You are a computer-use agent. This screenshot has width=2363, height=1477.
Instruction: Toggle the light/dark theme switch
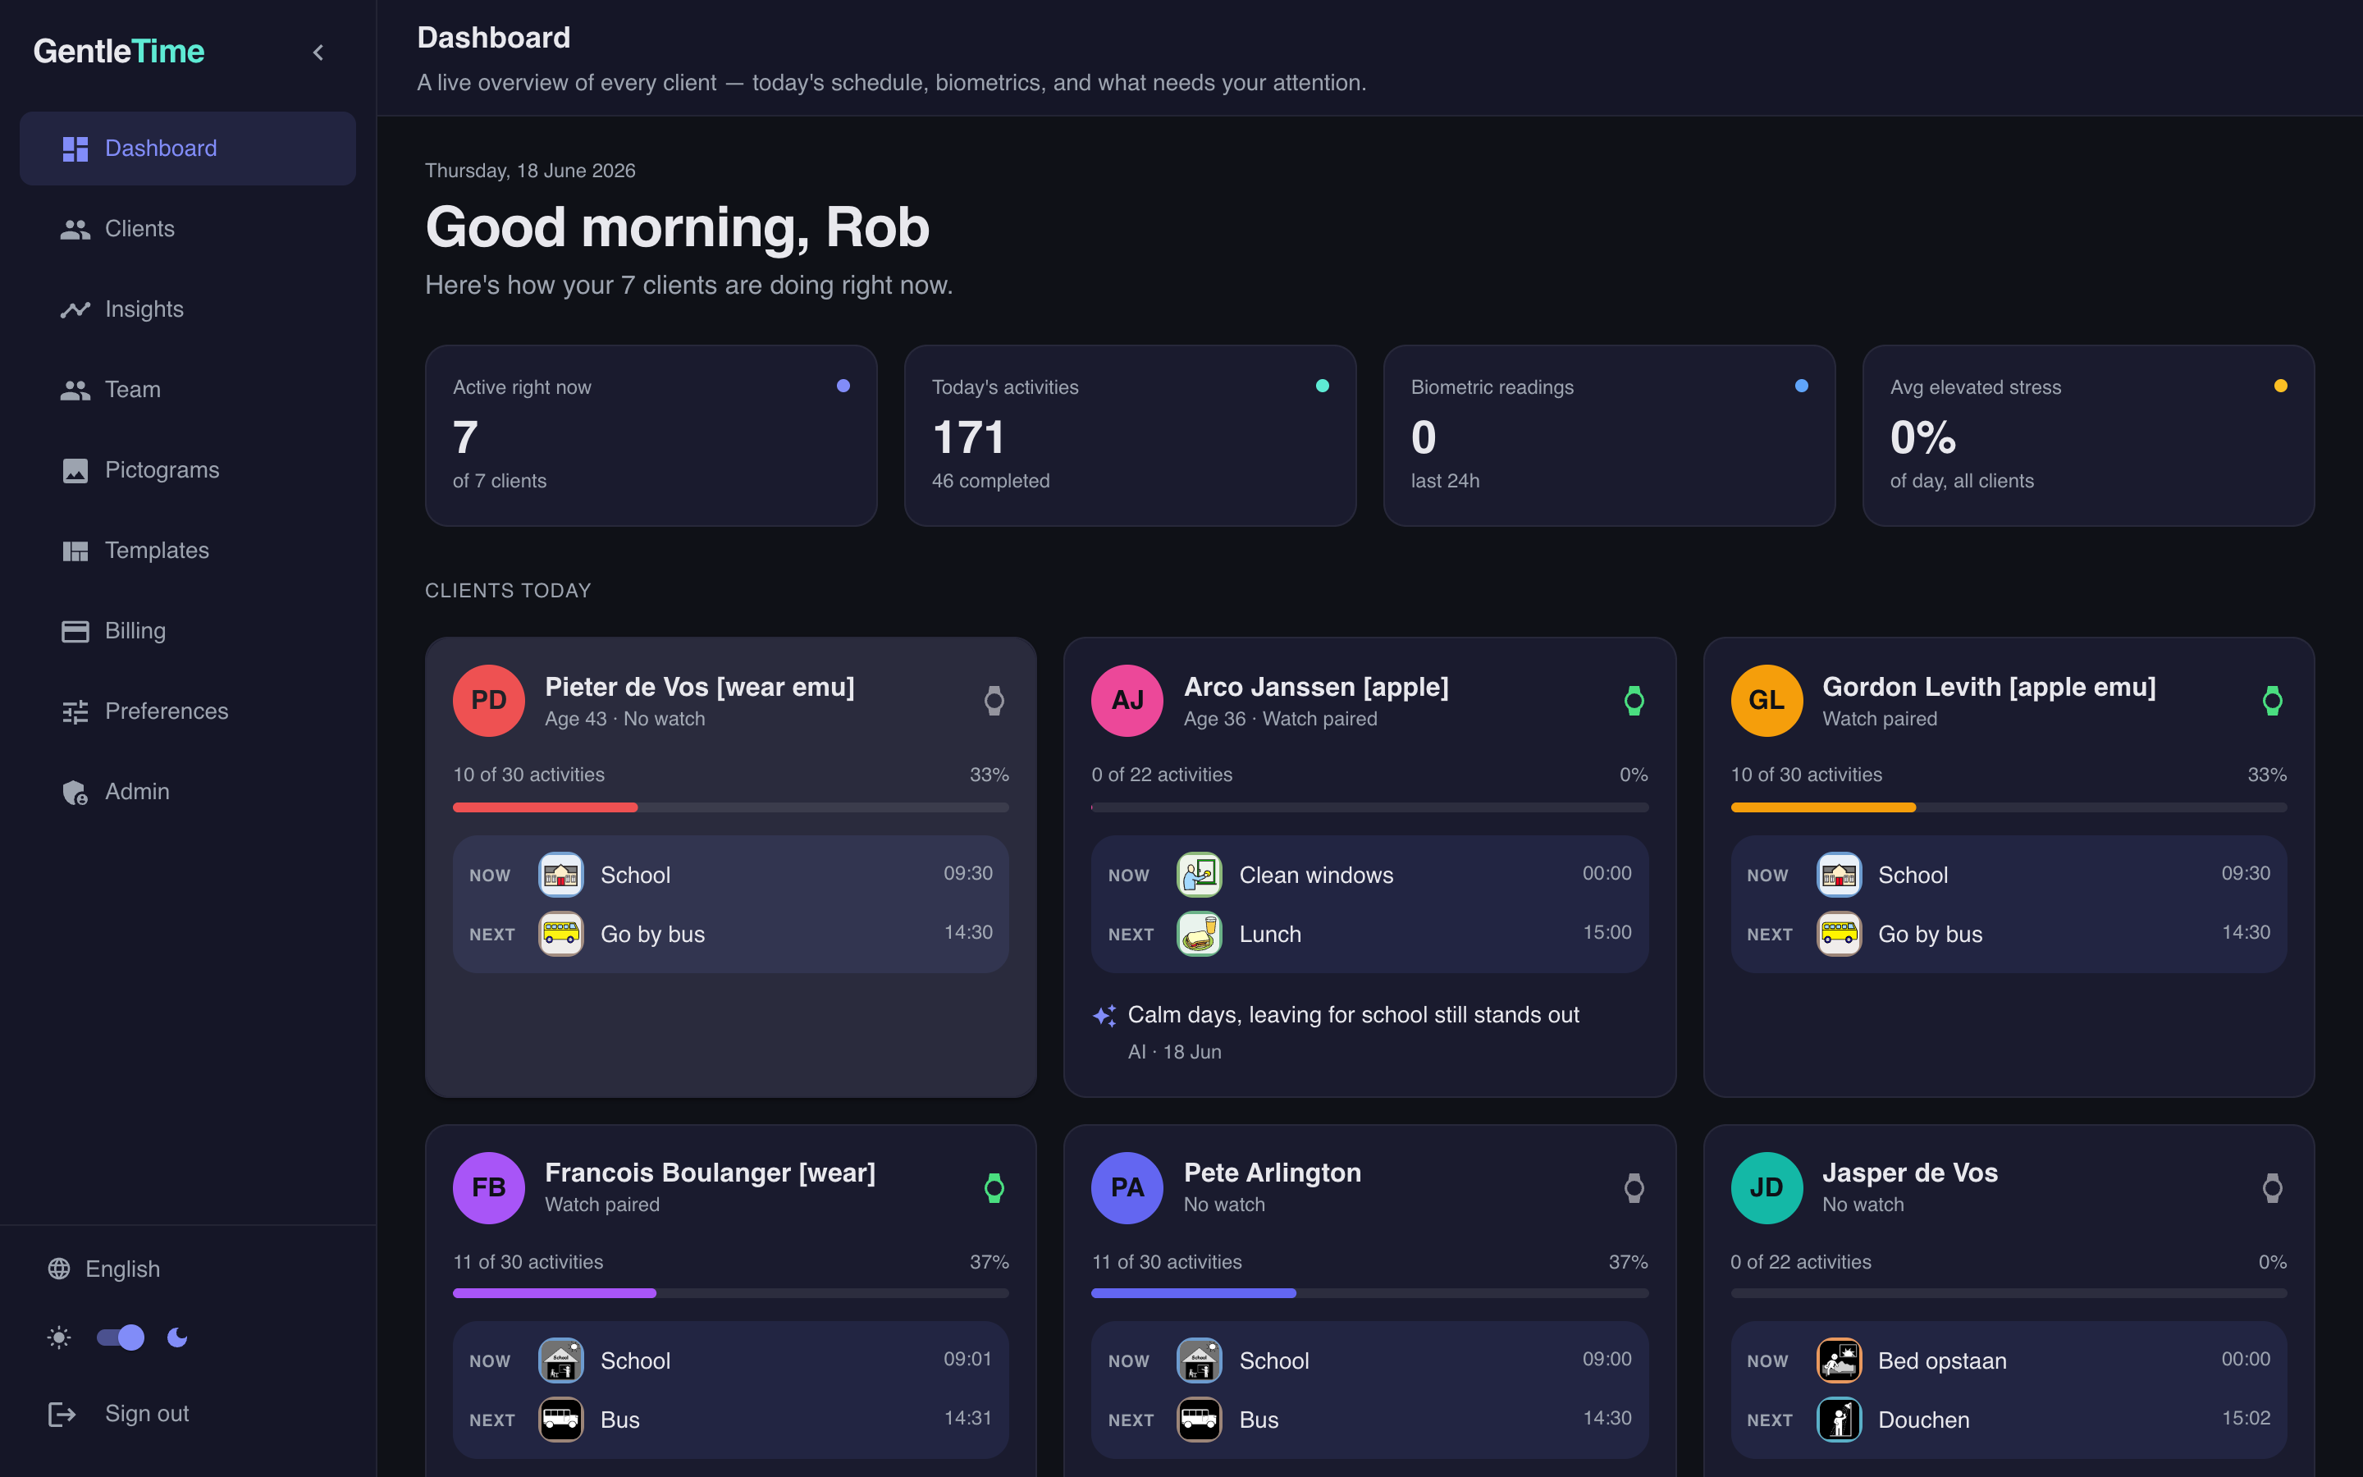click(x=120, y=1338)
